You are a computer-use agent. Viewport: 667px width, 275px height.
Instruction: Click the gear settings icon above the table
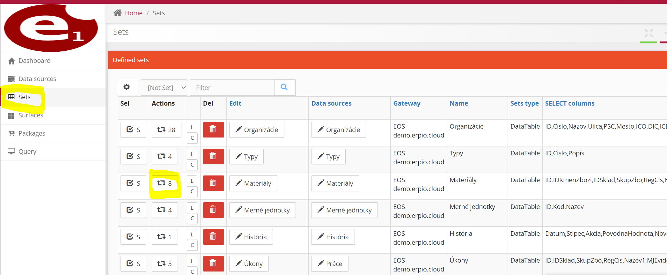127,87
